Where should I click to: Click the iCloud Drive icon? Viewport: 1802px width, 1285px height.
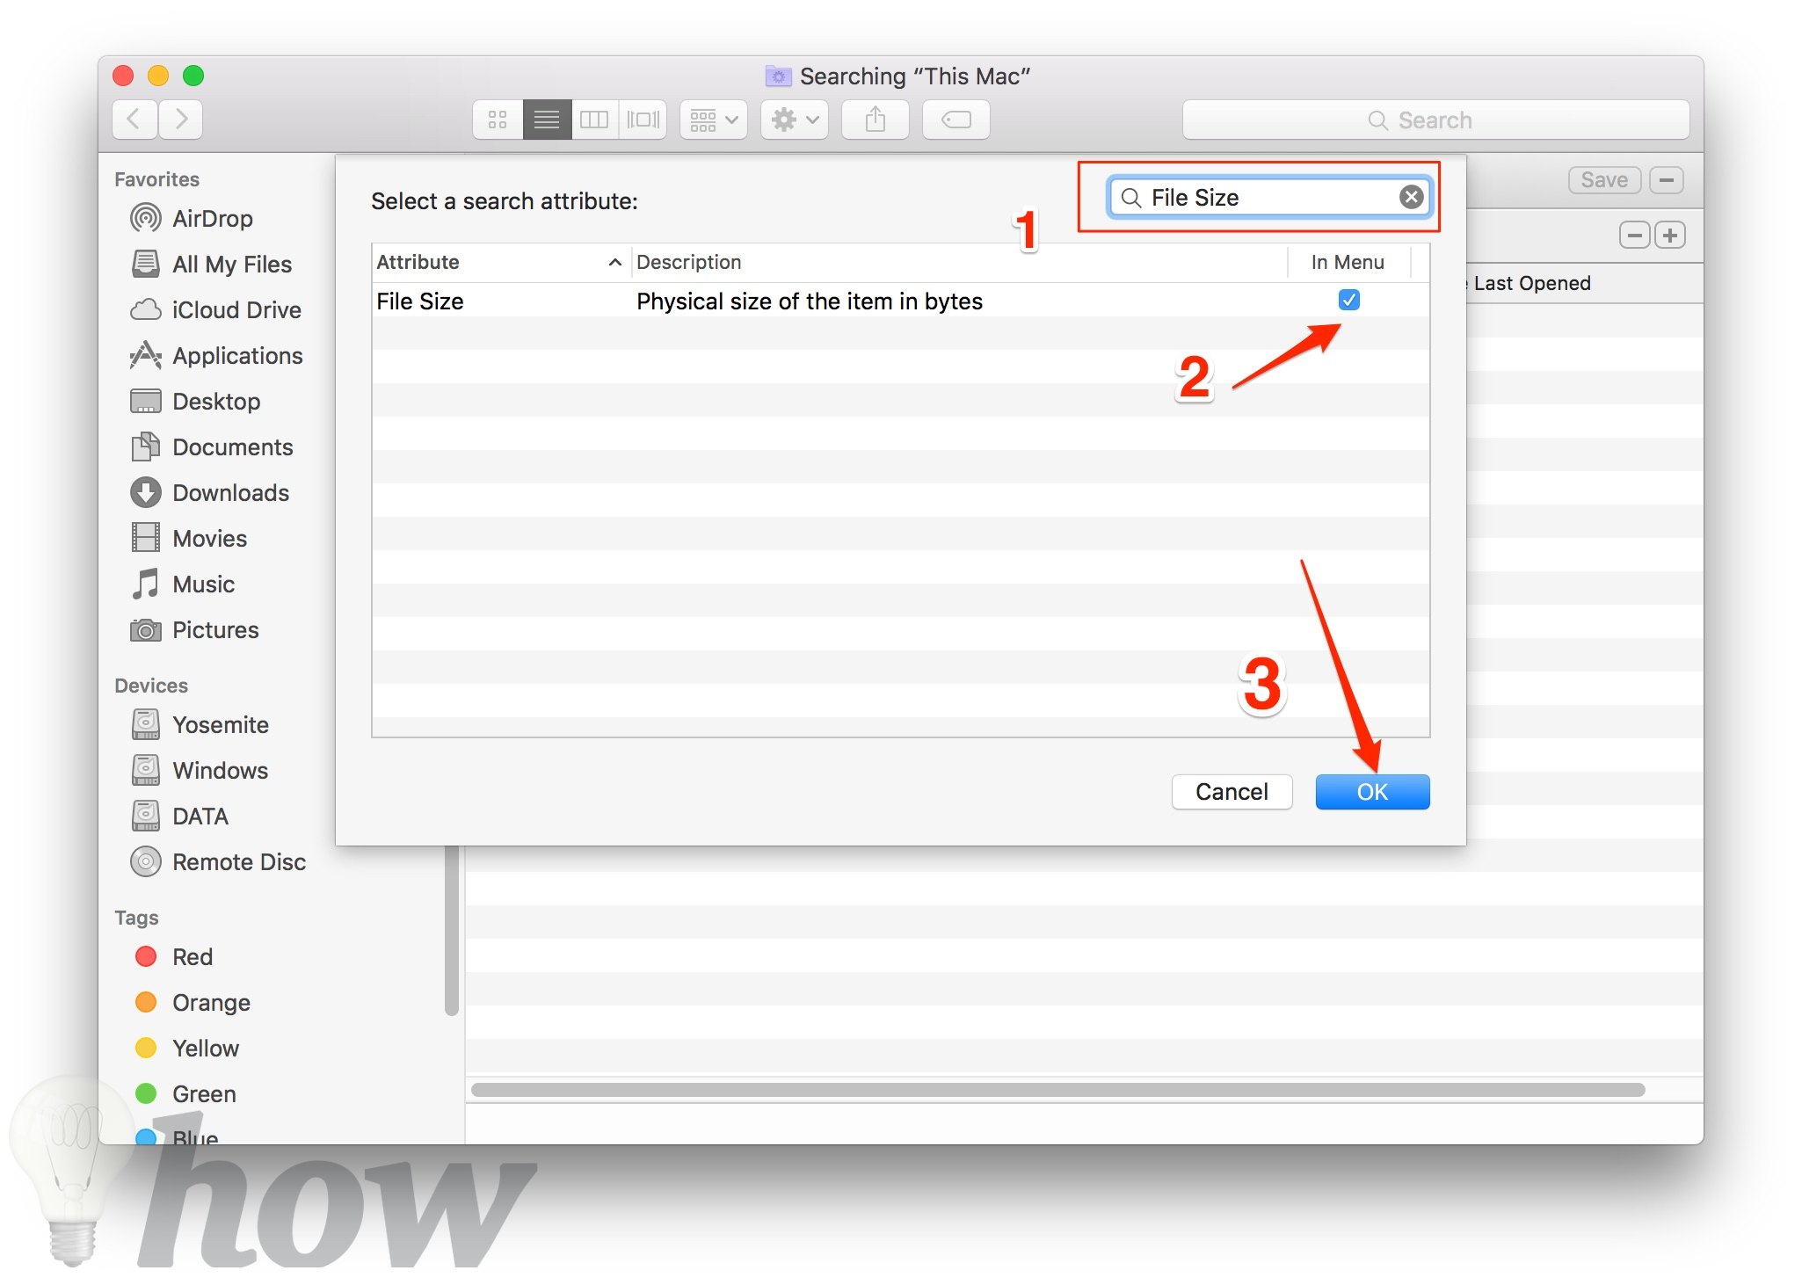pos(143,308)
